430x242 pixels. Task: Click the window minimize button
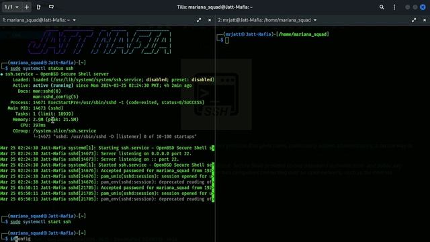408,7
